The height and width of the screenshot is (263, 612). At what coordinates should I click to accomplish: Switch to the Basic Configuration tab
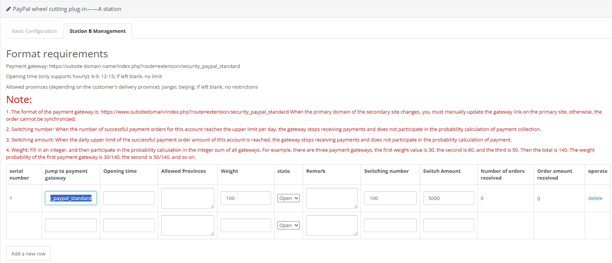[34, 31]
